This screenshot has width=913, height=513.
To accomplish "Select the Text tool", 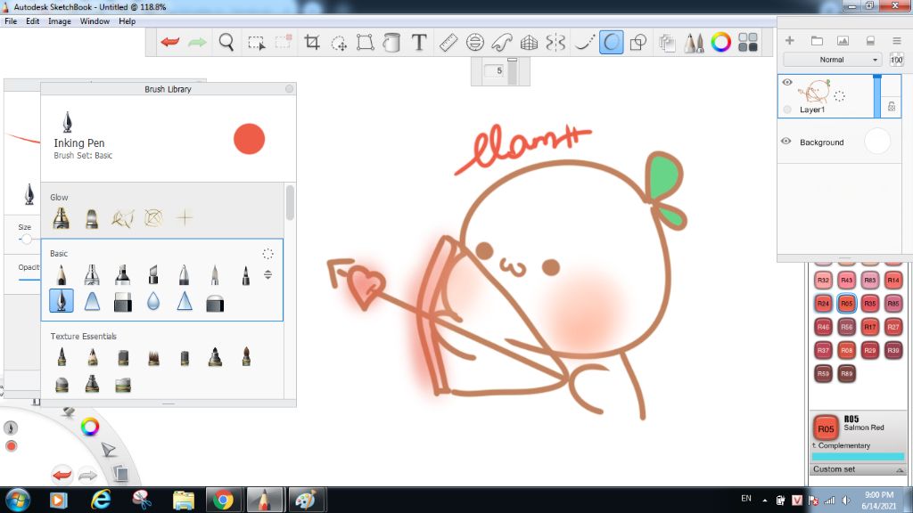I will [419, 43].
